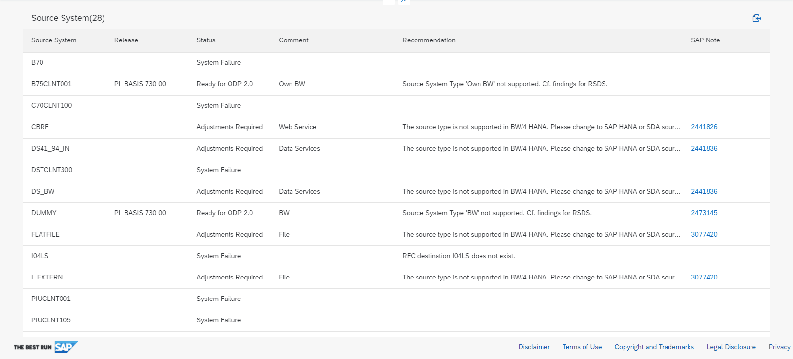
Task: Open Copyright and Trademarks link
Action: coord(654,347)
